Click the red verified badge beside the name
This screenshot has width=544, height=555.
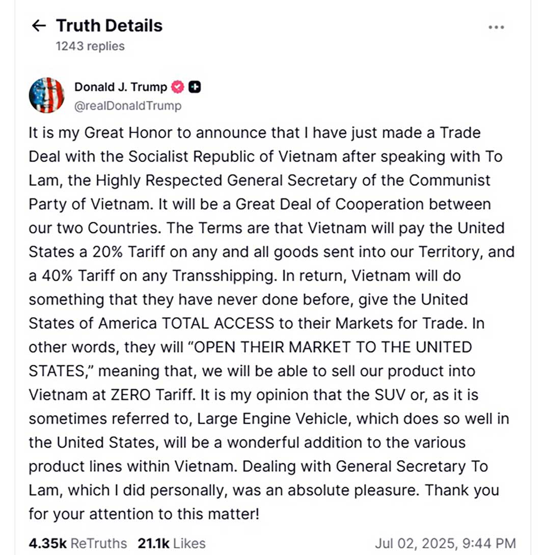(177, 87)
